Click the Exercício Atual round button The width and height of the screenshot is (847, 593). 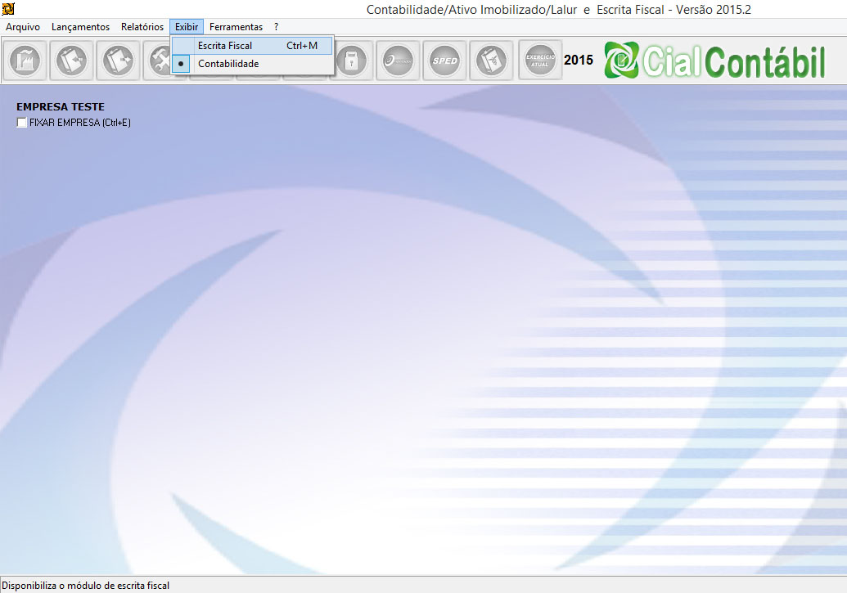tap(540, 61)
